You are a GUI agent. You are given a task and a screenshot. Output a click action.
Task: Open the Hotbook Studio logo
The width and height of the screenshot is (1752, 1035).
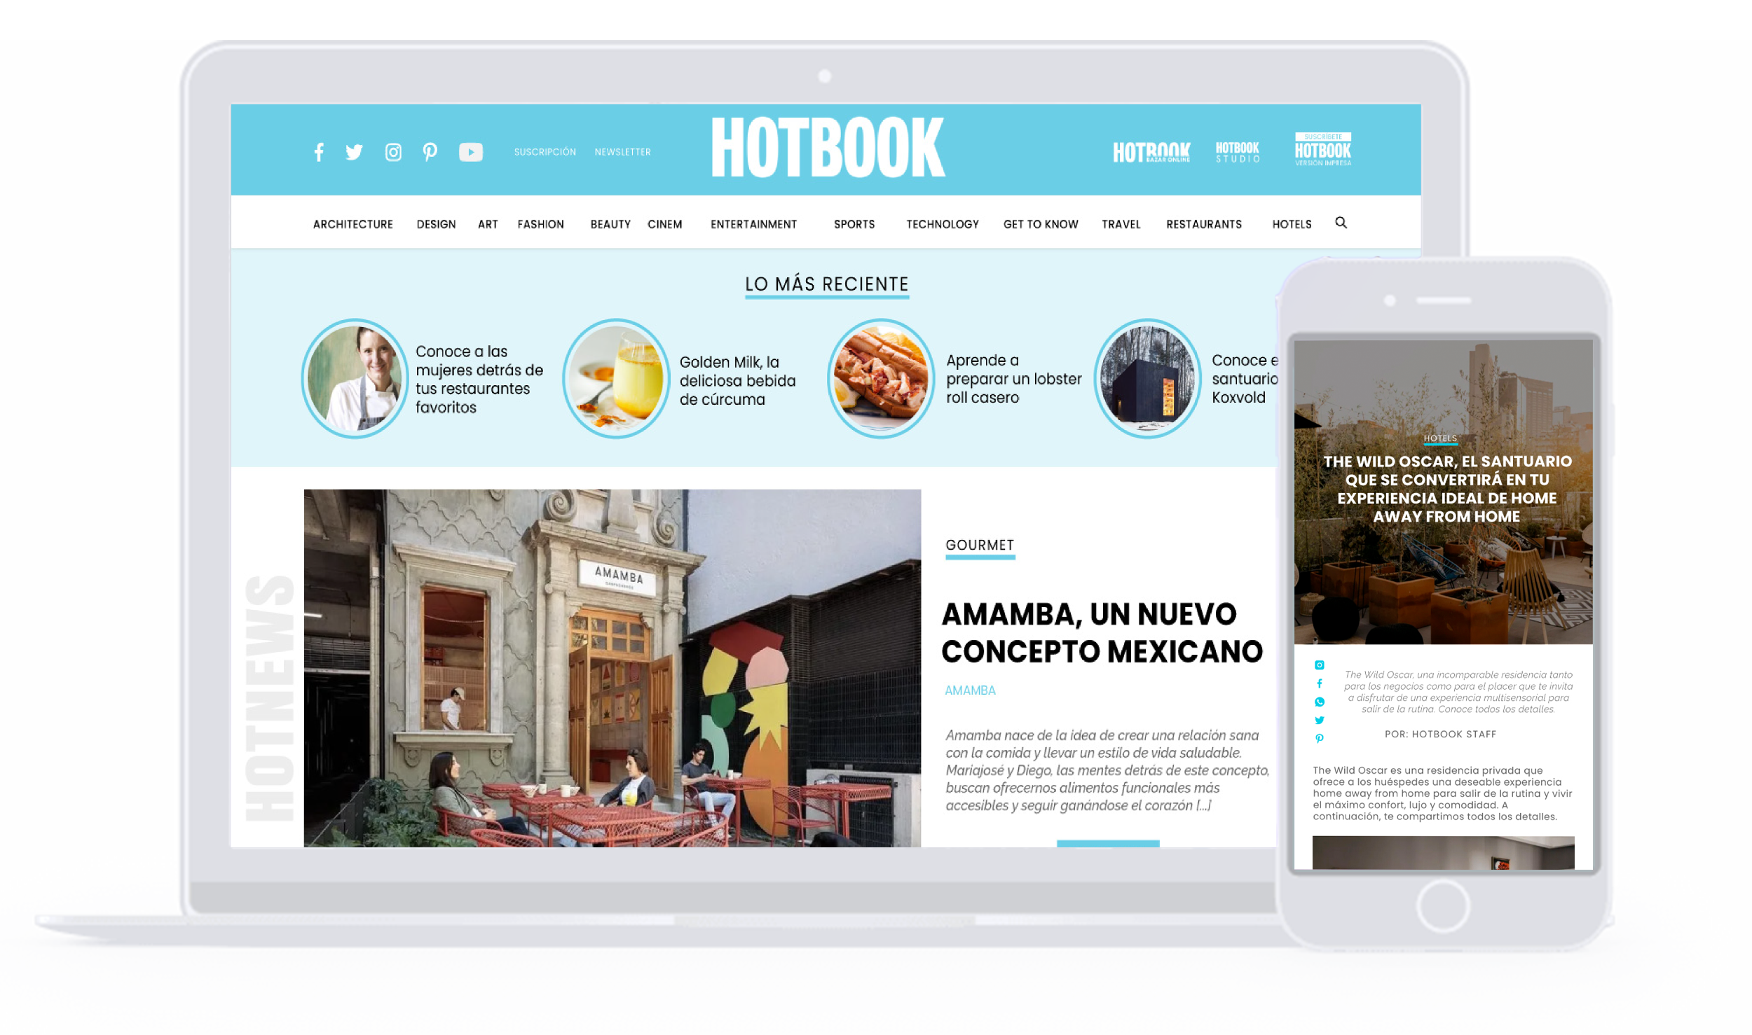(1238, 152)
